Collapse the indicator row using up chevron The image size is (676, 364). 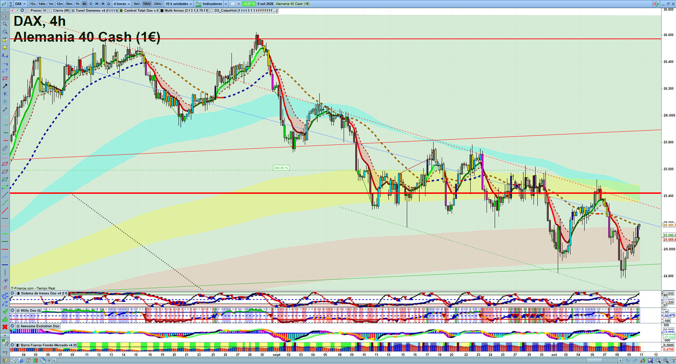[x=5, y=11]
